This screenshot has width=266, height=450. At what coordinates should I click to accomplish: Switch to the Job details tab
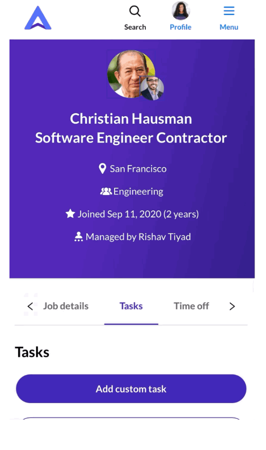[x=66, y=306]
